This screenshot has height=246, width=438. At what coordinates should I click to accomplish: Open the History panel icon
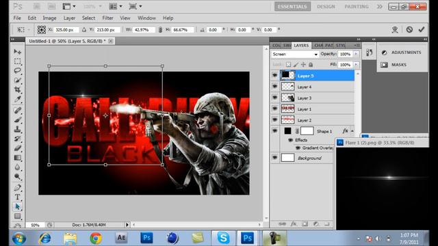(370, 52)
